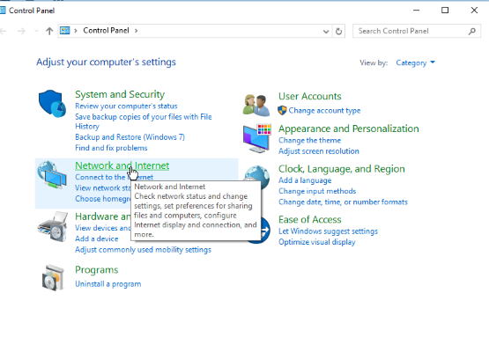This screenshot has height=352, width=489.
Task: Open the System and Security shield icon
Action: point(52,104)
